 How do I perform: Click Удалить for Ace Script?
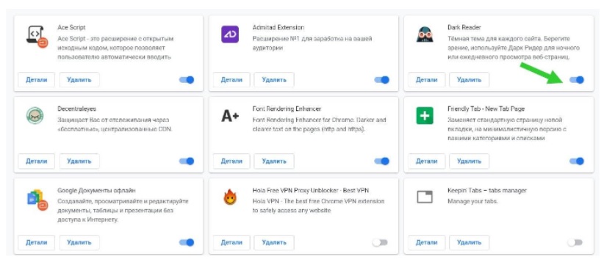[x=79, y=80]
